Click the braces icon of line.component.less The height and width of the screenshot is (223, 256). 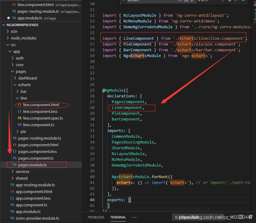[x=19, y=111]
